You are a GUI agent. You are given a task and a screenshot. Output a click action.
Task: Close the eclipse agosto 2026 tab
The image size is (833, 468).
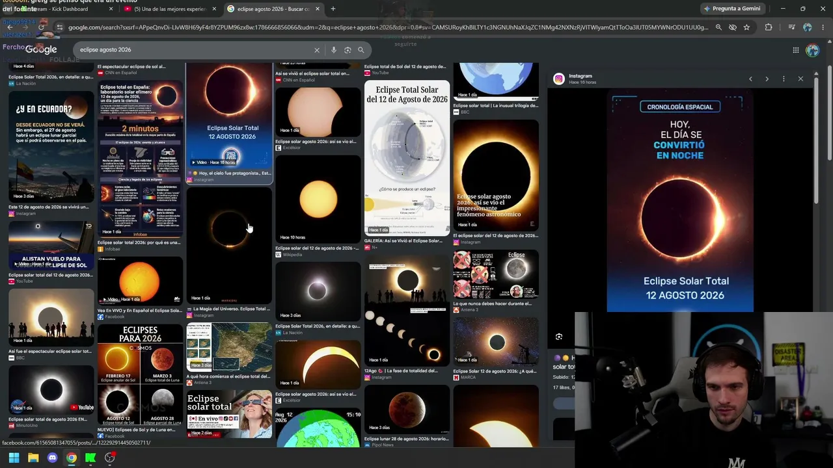tap(318, 9)
